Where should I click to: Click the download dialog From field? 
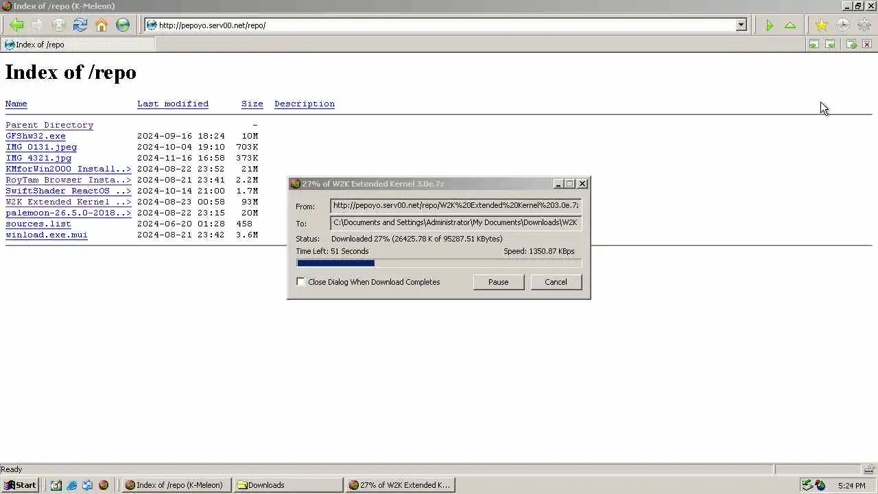coord(455,205)
